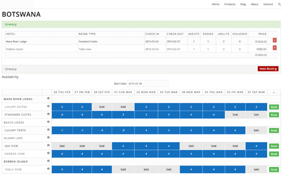282x175 pixels.
Task: Click the 03 TUE MAR column header
Action: click(x=169, y=92)
